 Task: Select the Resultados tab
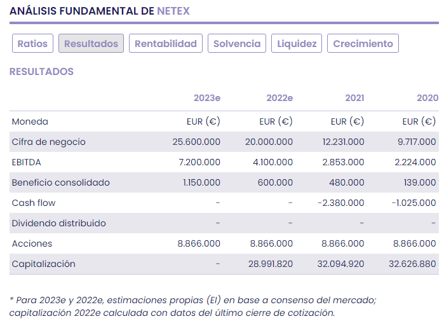click(x=91, y=44)
